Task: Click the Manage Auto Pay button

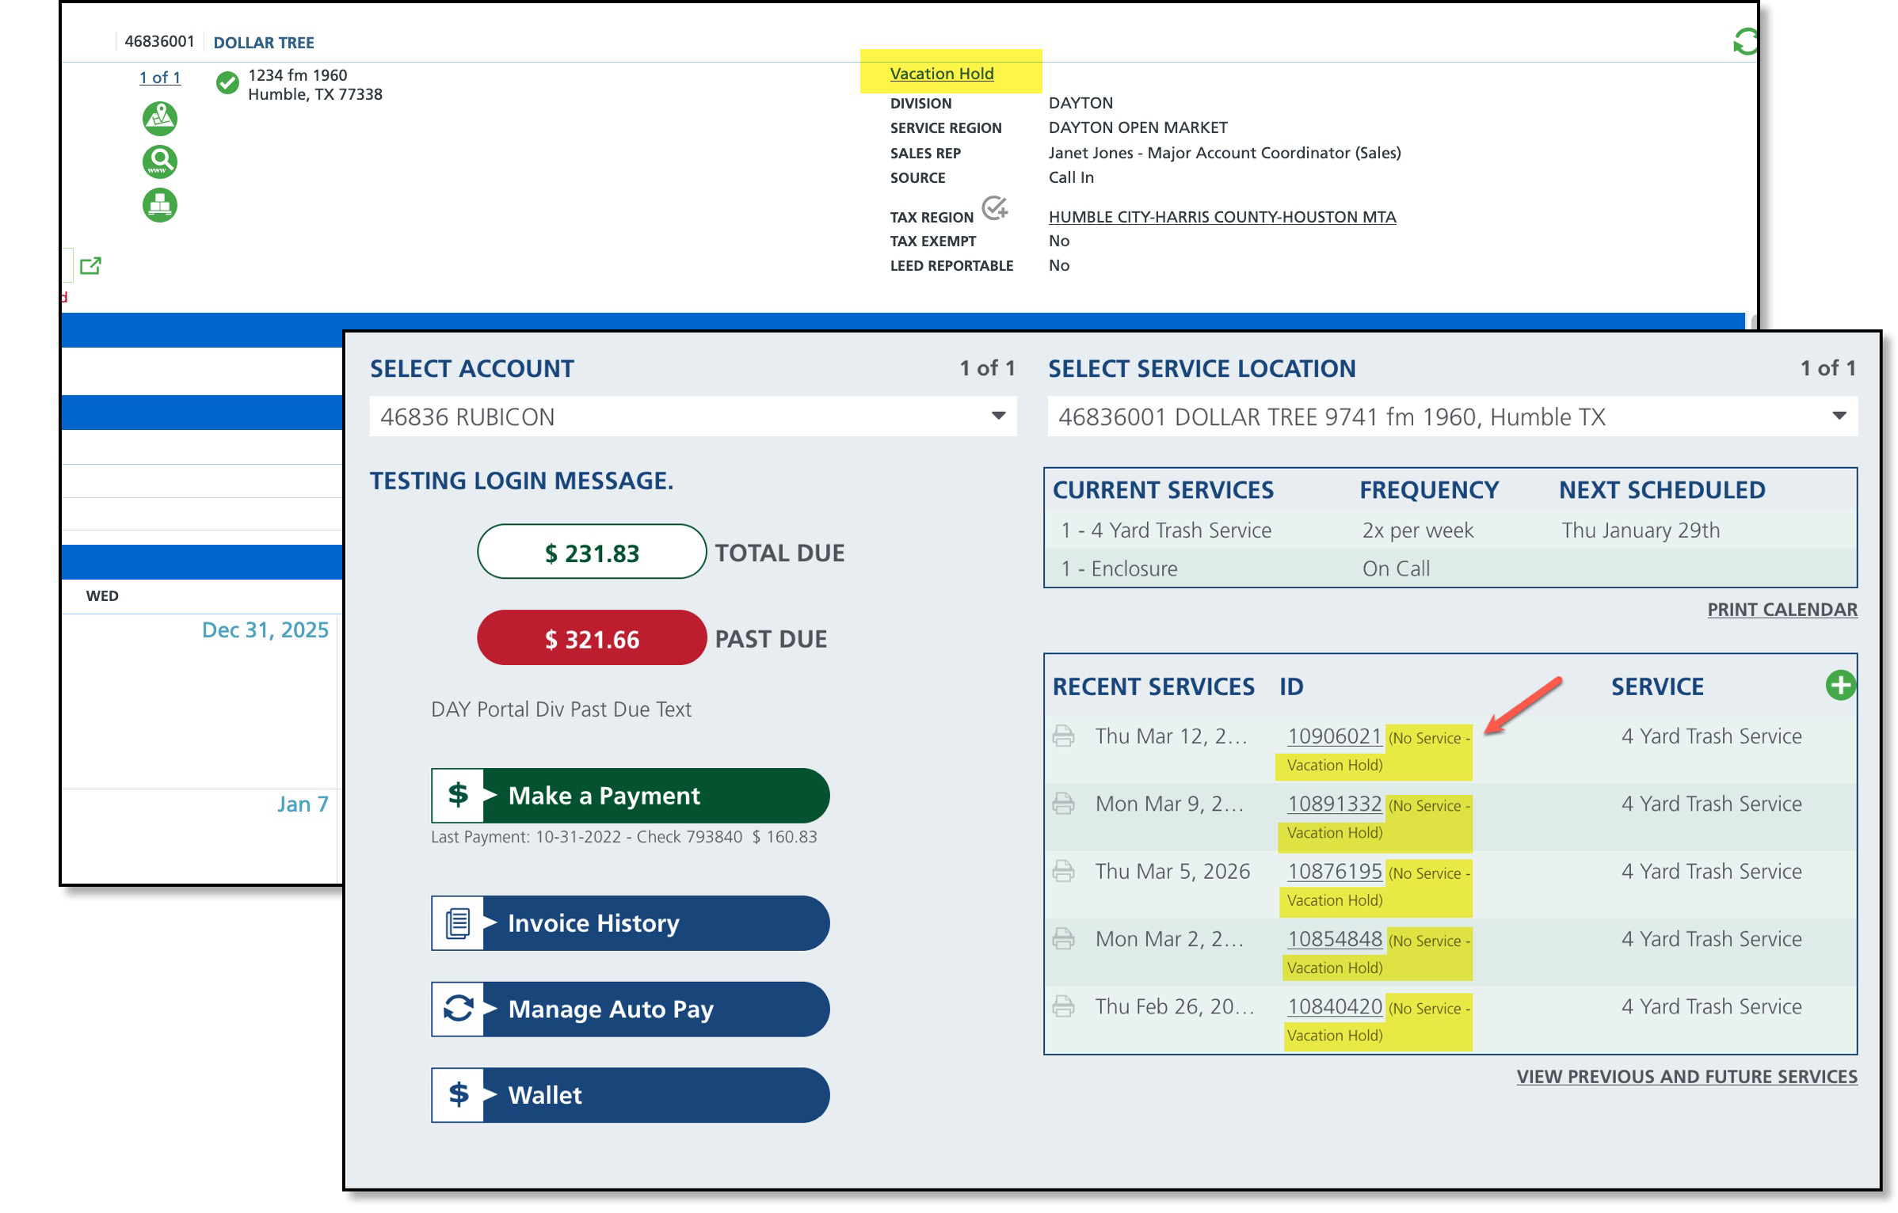Action: coord(630,1010)
